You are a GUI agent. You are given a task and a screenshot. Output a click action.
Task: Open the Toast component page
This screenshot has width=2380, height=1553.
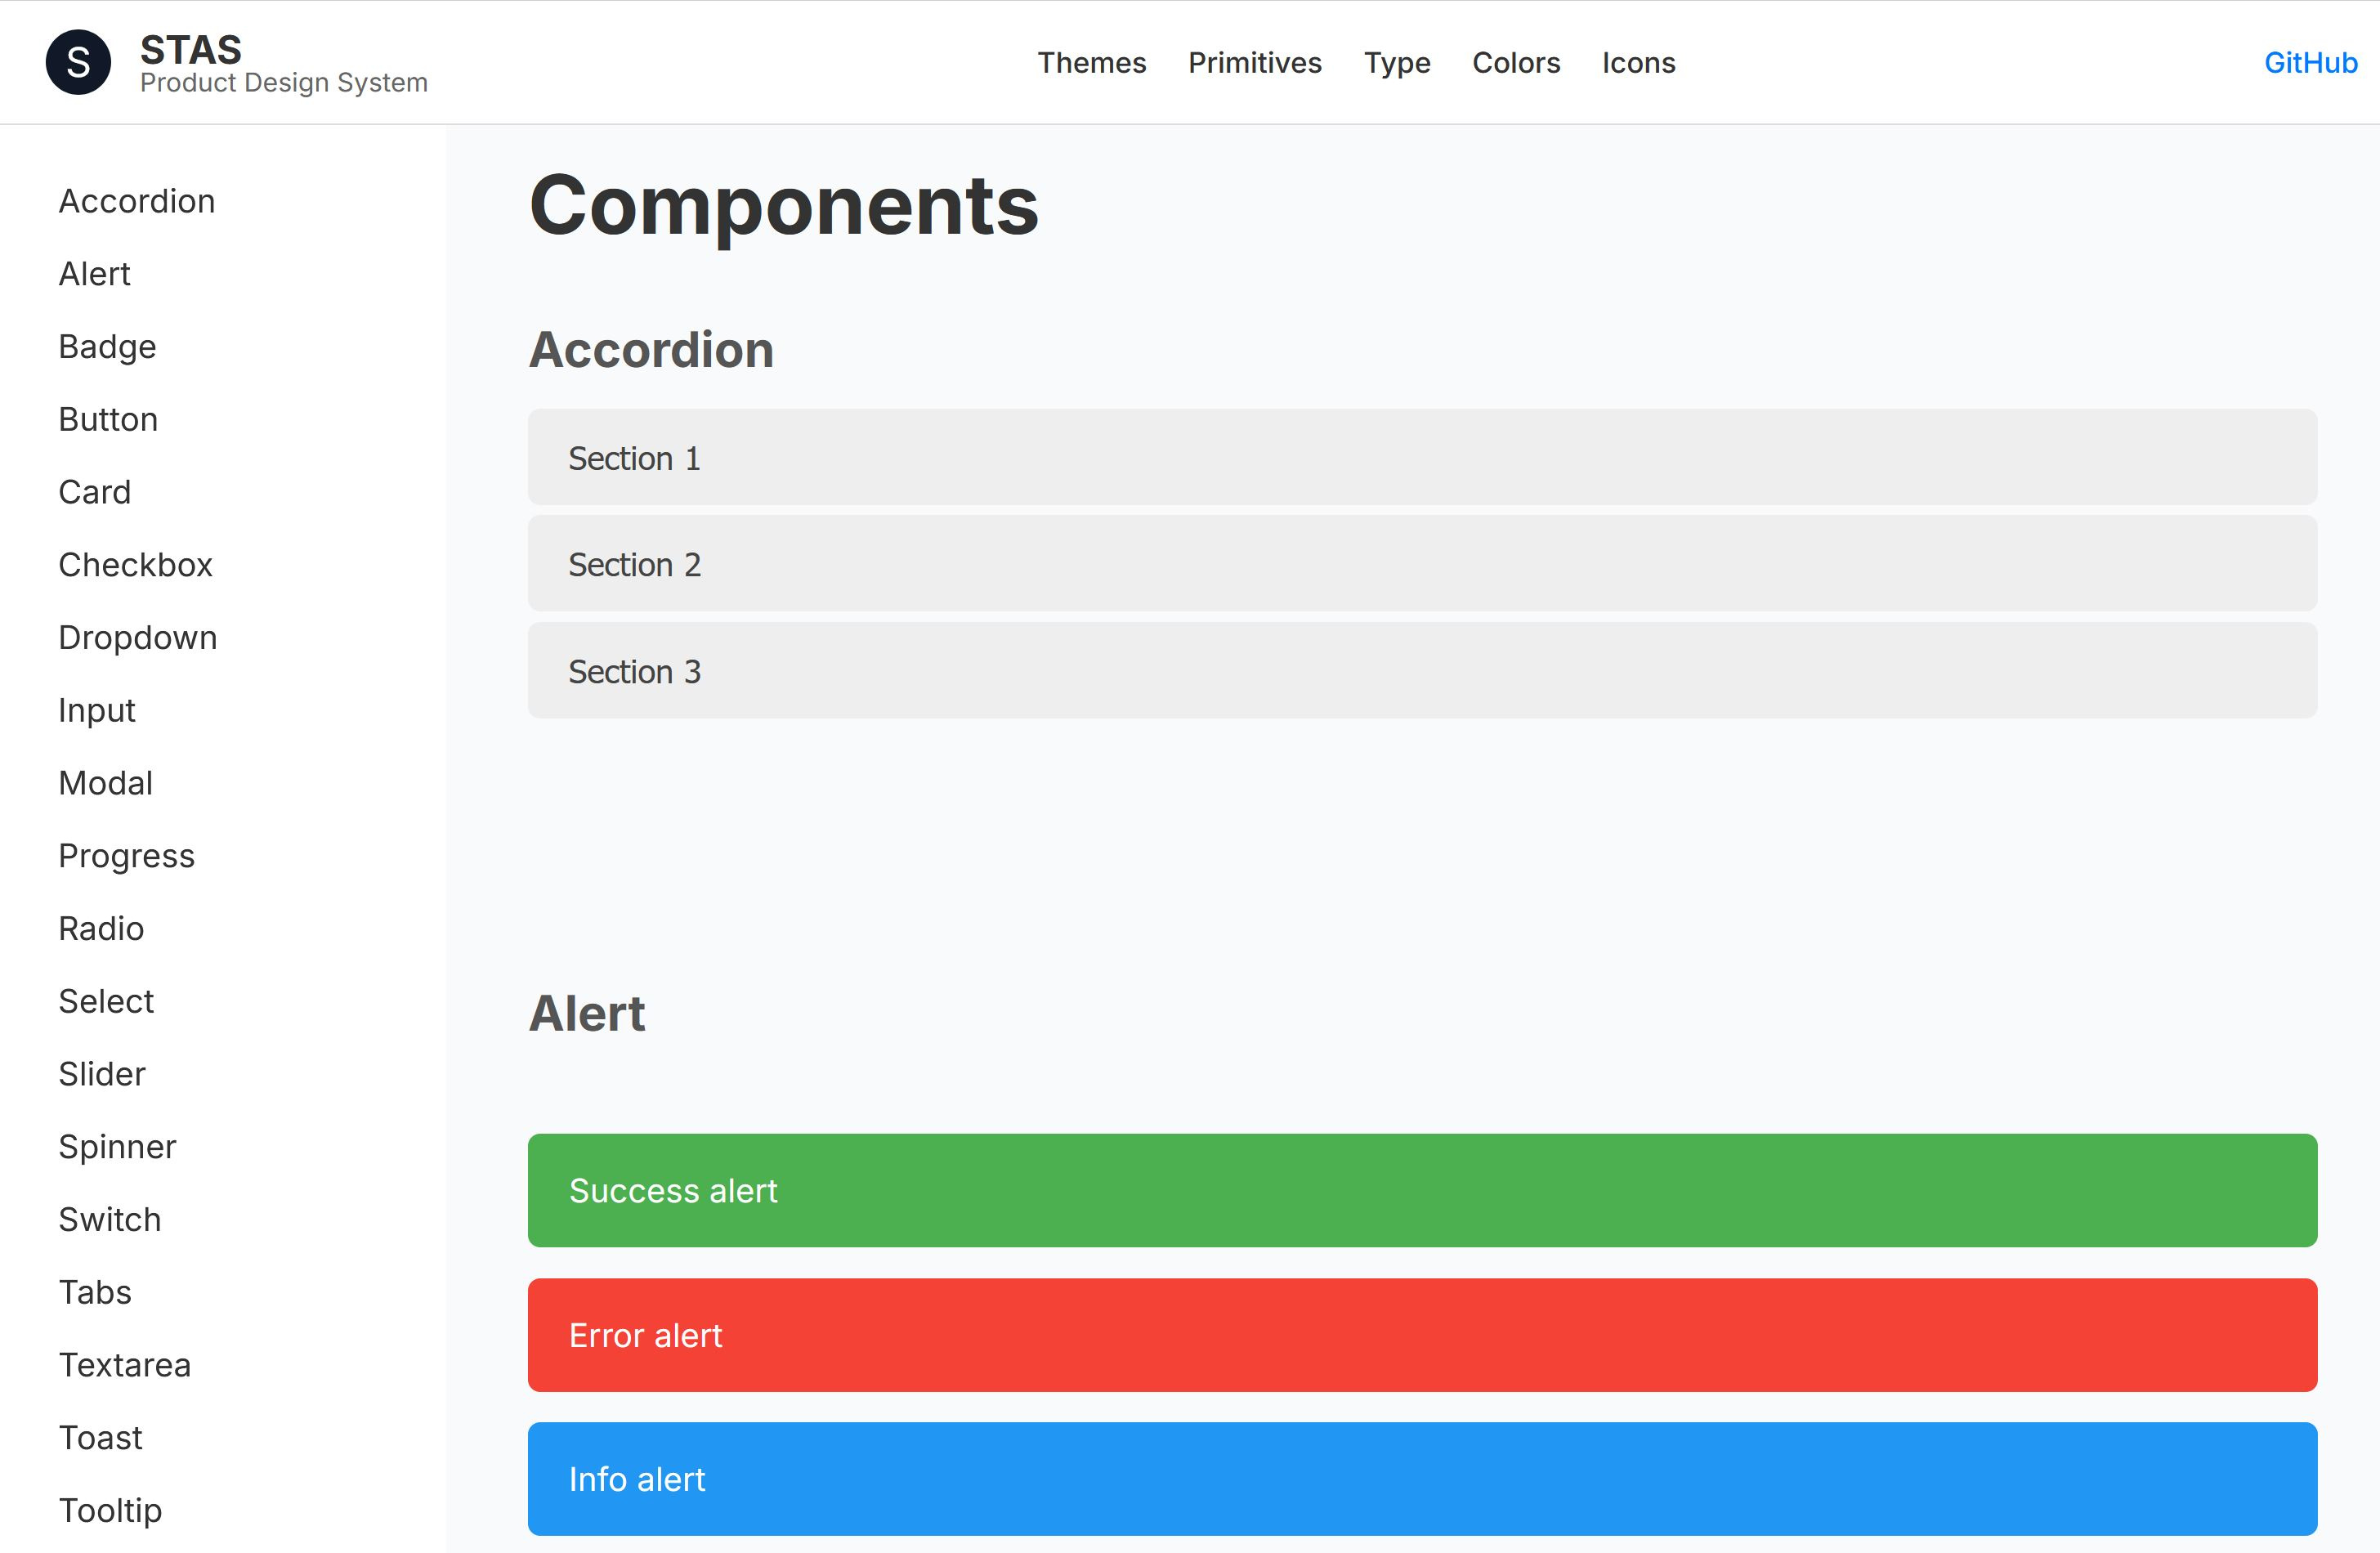click(x=100, y=1437)
